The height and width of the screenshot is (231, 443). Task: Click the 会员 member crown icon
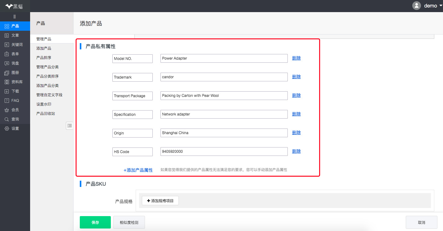[7, 110]
